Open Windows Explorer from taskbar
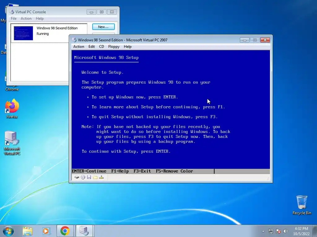Image resolution: width=317 pixels, height=237 pixels. (x=28, y=231)
